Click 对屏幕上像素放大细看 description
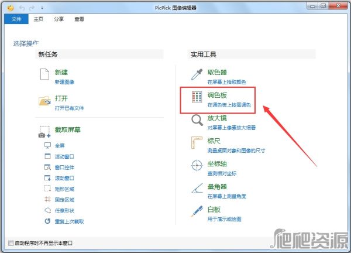Viewport: 351px width, 253px height. point(232,128)
